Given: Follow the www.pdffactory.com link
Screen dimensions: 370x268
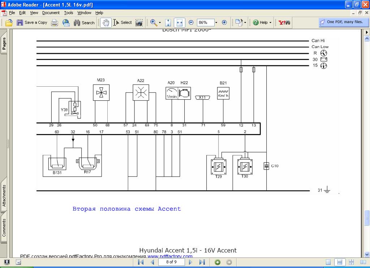Looking at the screenshot, I should click(x=170, y=256).
